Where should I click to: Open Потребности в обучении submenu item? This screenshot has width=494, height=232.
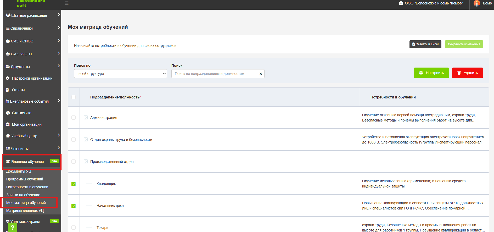(27, 187)
